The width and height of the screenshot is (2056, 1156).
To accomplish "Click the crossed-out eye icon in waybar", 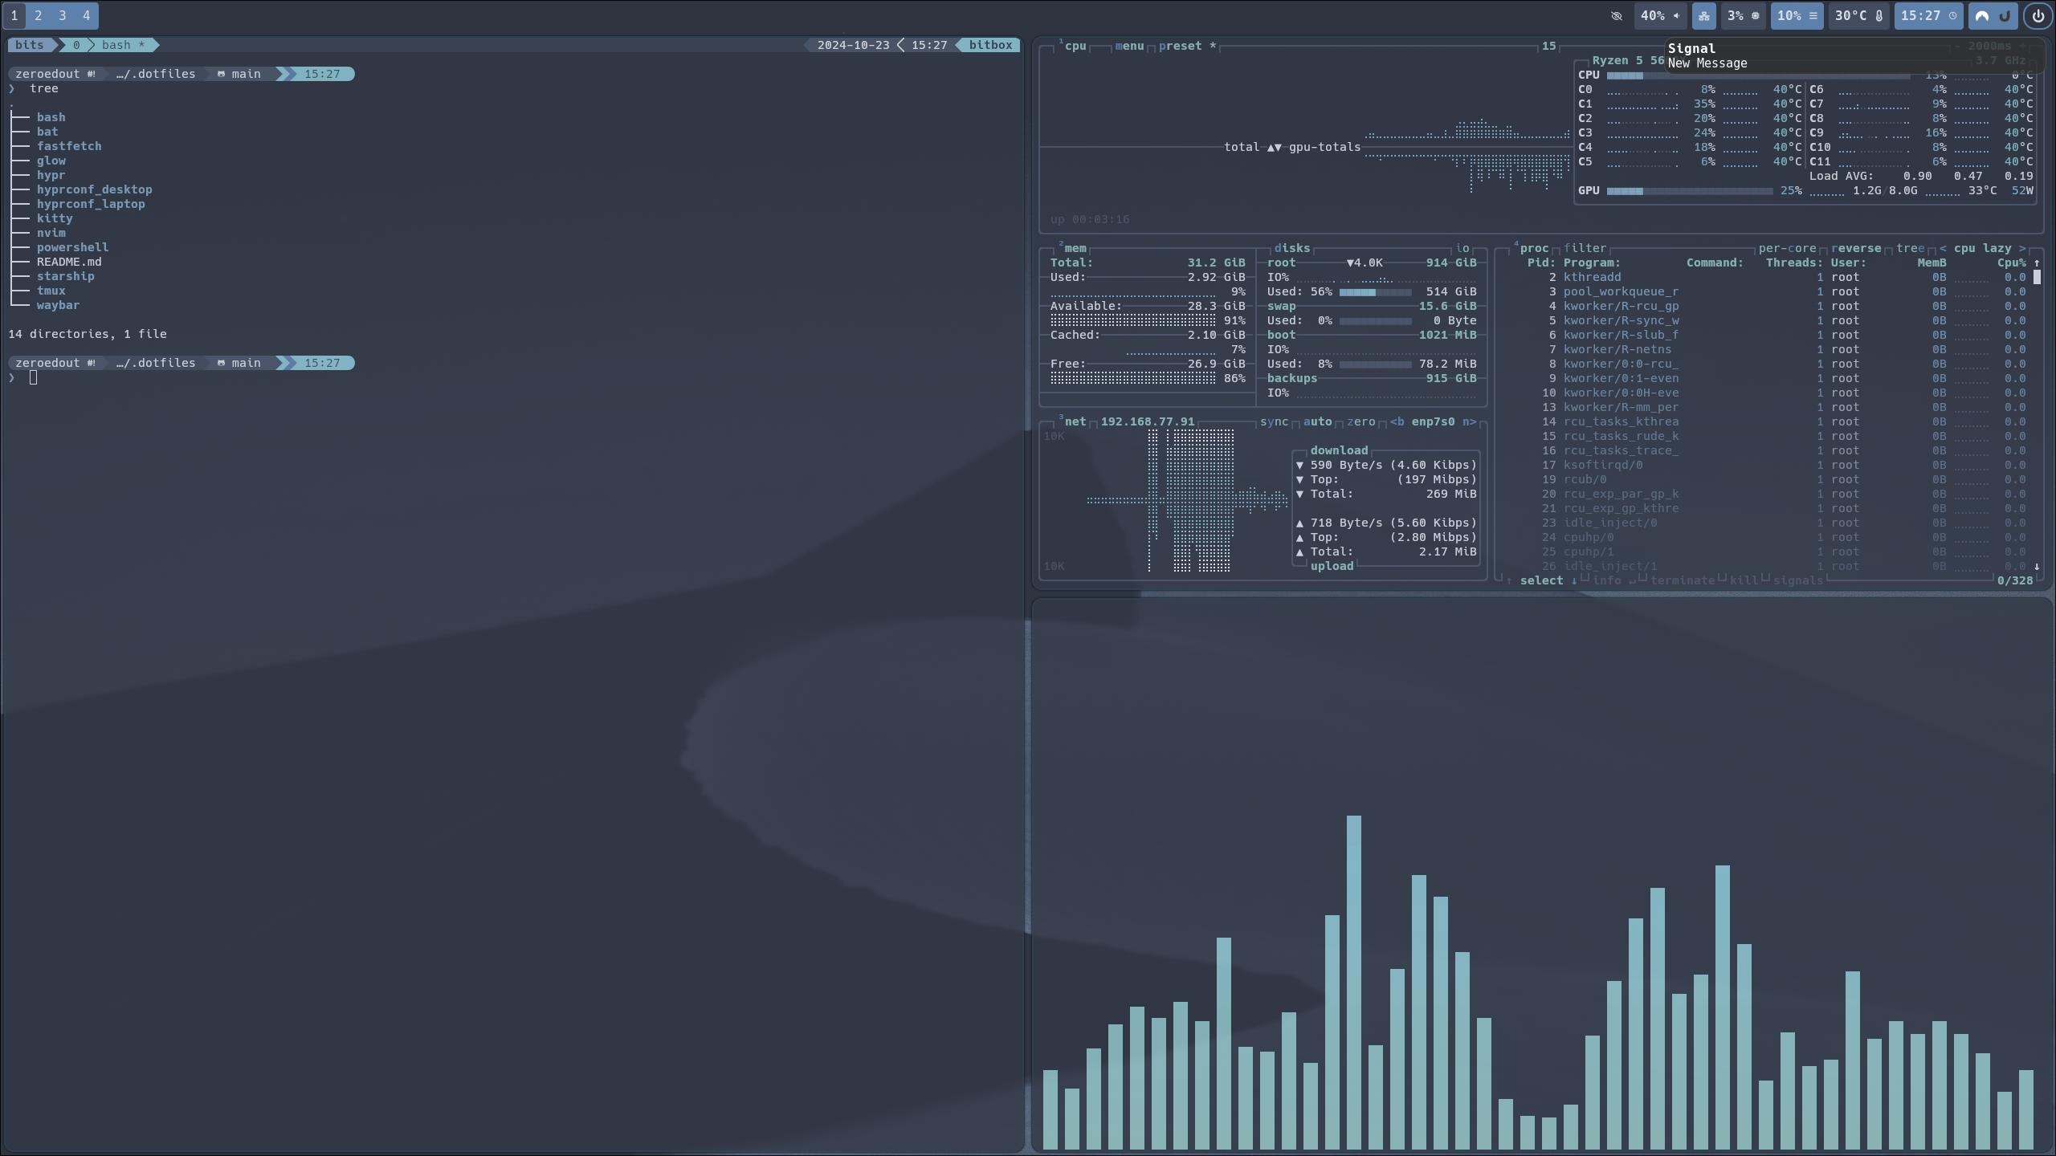I will 1617,15.
